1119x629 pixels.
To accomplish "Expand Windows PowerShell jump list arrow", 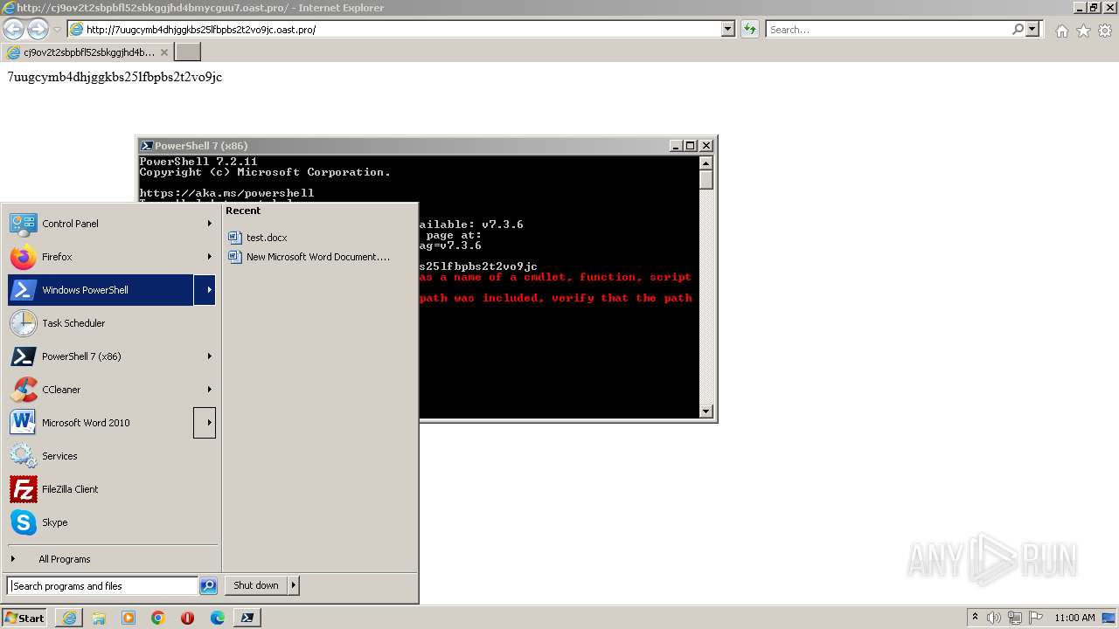I will click(x=205, y=290).
